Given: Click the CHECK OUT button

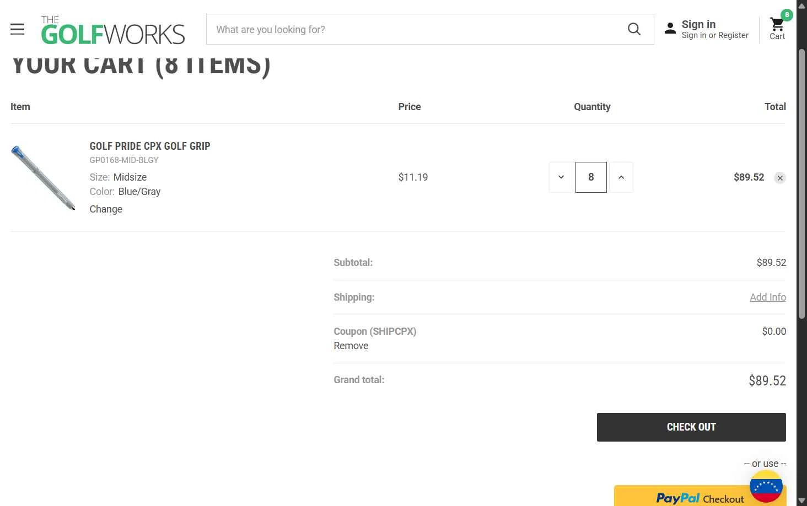Looking at the screenshot, I should pos(691,427).
